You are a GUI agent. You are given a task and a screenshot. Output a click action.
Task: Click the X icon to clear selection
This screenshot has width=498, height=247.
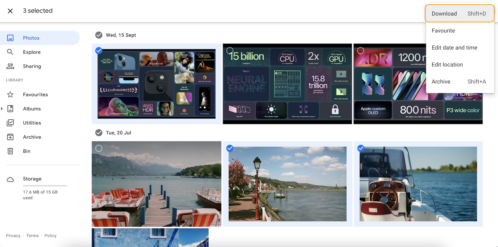pyautogui.click(x=10, y=11)
